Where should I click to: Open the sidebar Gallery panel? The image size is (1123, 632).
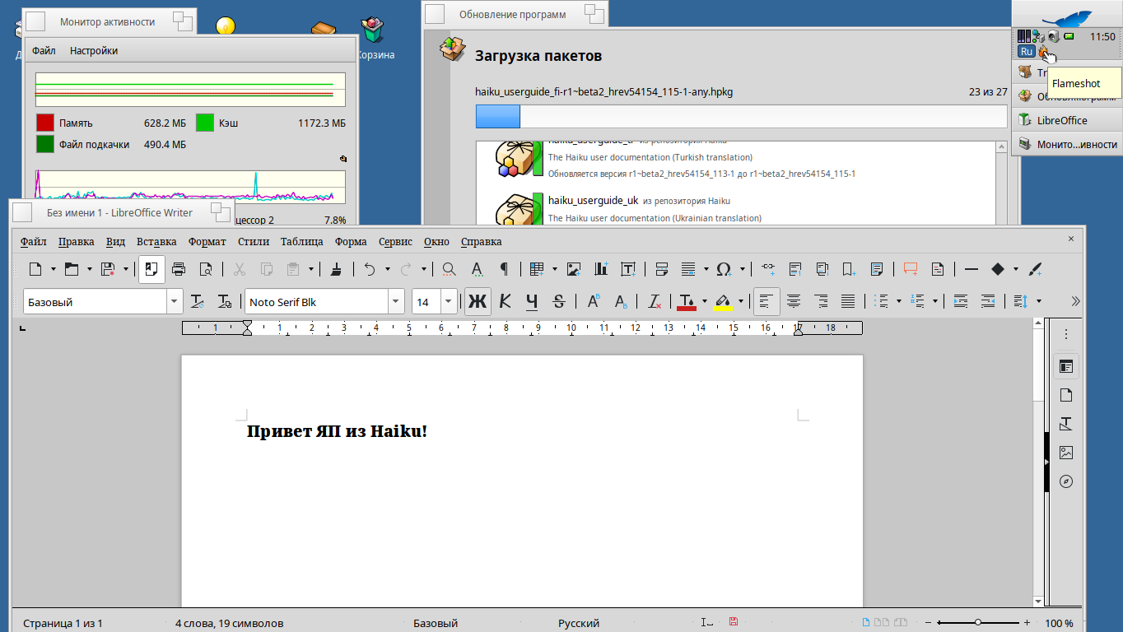click(1066, 453)
